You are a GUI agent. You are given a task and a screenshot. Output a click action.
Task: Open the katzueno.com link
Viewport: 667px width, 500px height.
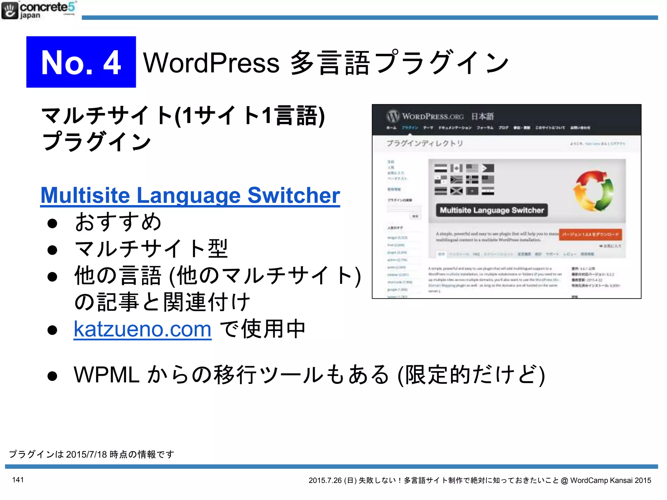point(143,329)
